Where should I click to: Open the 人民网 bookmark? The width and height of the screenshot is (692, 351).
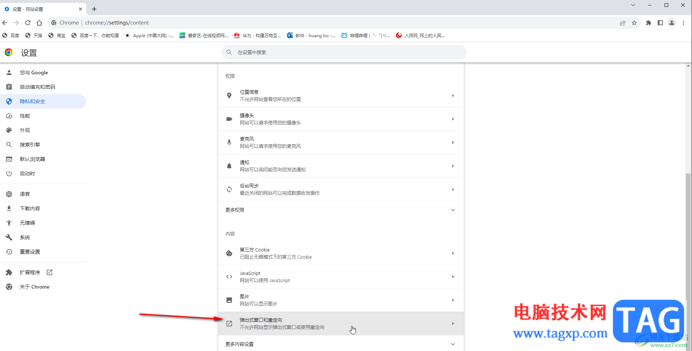(421, 35)
